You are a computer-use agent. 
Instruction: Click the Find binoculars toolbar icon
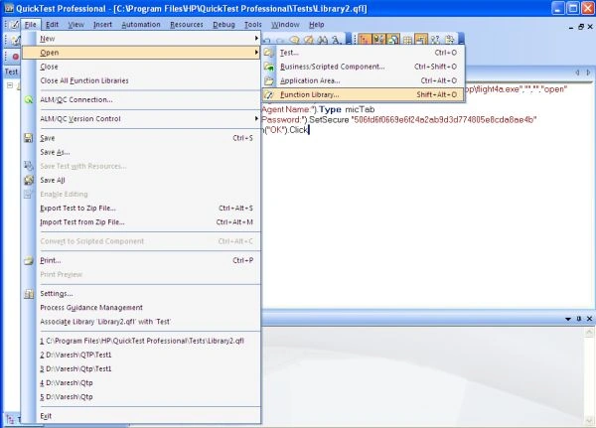click(322, 40)
